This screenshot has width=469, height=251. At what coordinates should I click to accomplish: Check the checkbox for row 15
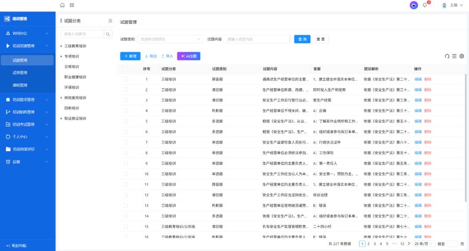click(126, 227)
